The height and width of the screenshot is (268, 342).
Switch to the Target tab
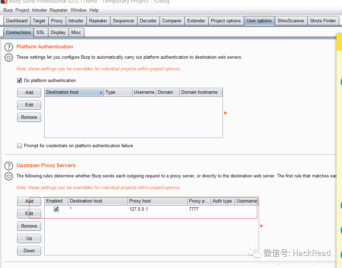pyautogui.click(x=39, y=21)
